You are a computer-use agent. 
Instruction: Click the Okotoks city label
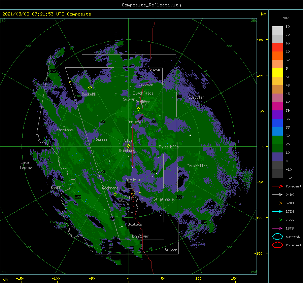click(135, 224)
